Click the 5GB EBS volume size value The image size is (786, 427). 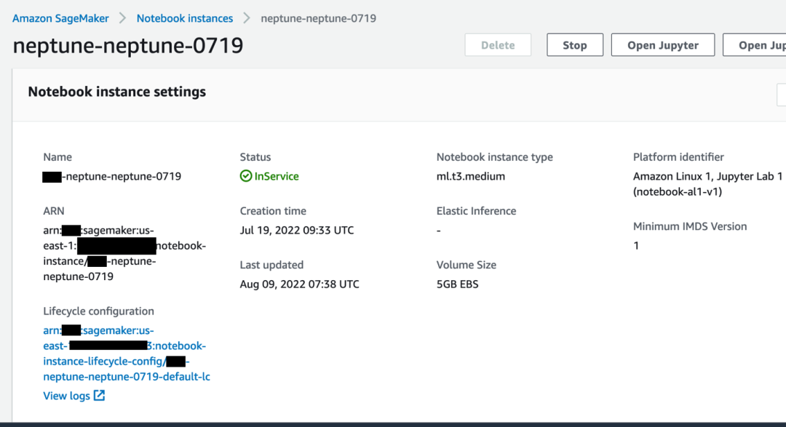click(x=457, y=284)
